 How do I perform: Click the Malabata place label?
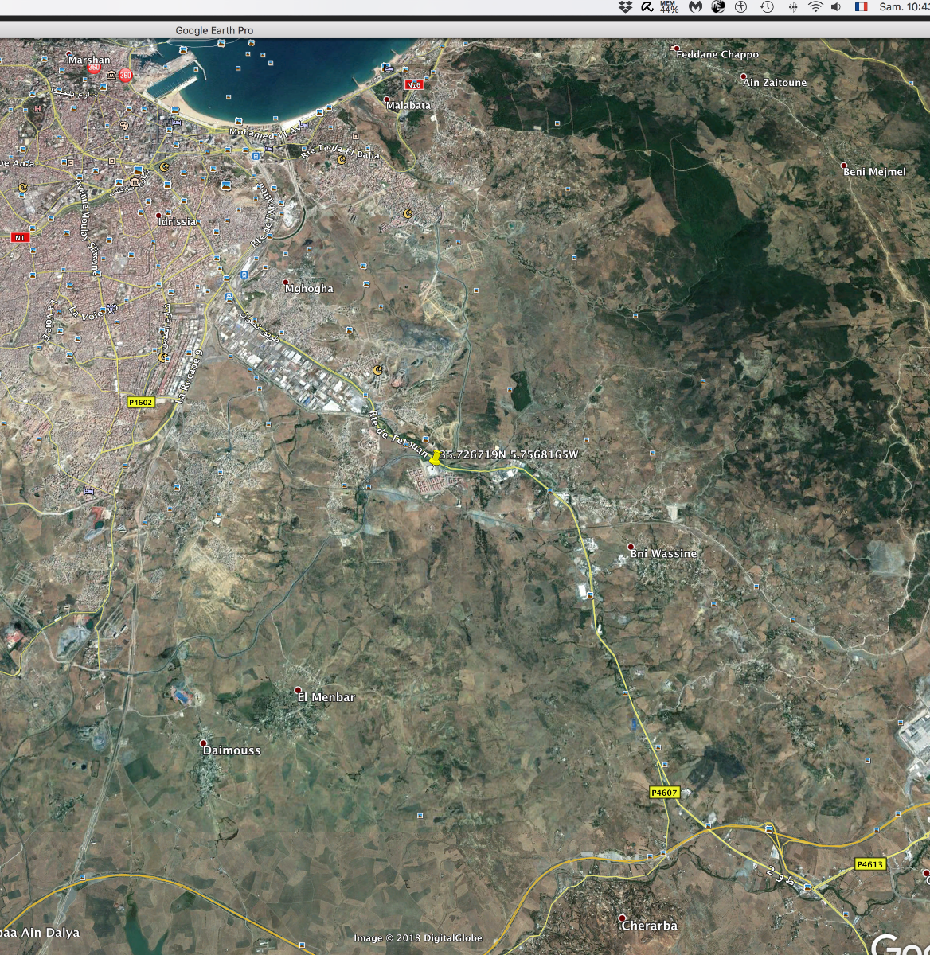(408, 105)
